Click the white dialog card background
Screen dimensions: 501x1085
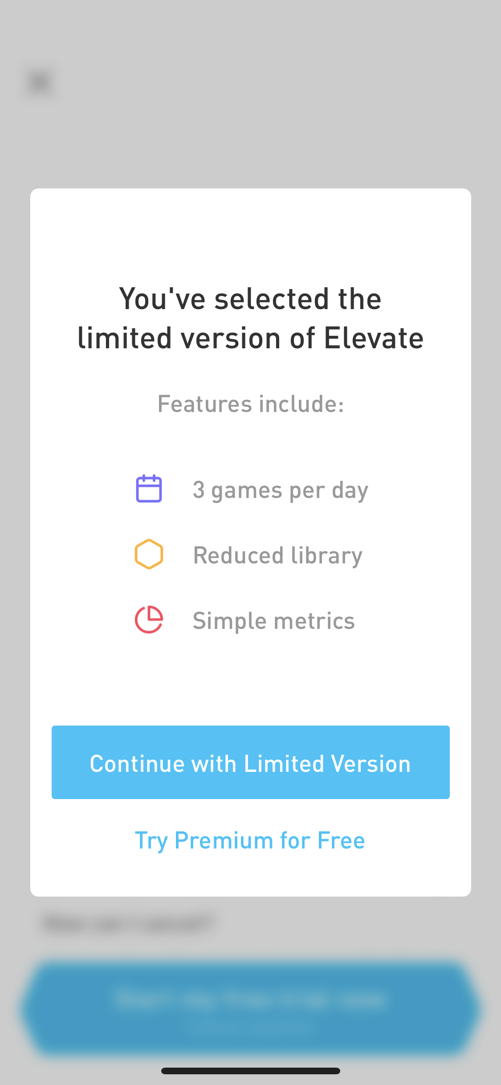(x=250, y=690)
